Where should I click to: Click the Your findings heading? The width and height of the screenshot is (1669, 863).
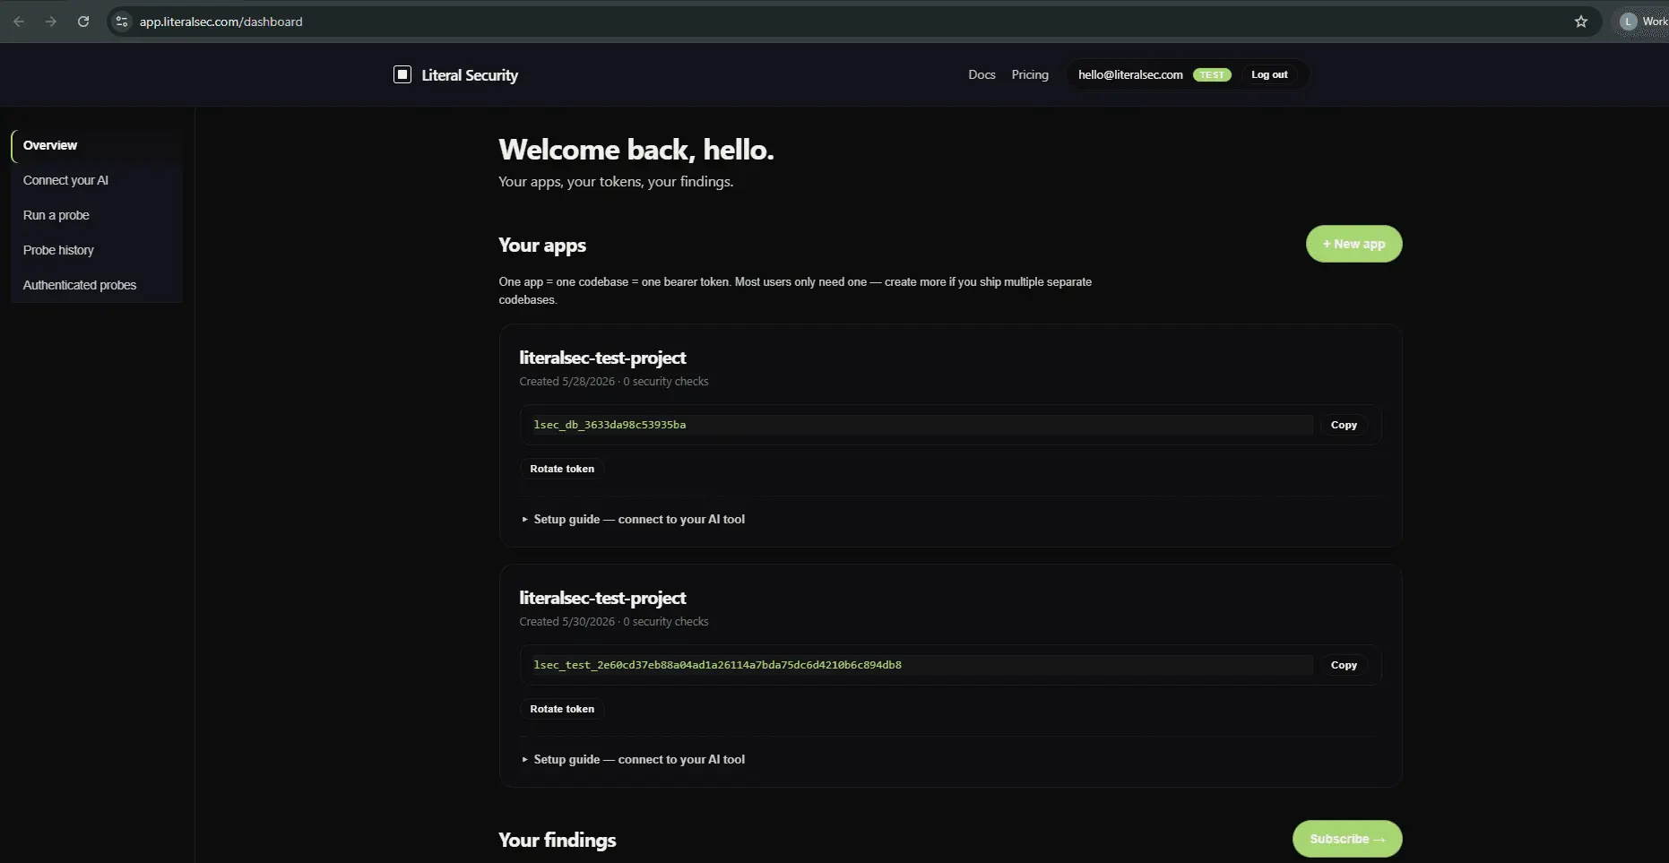pyautogui.click(x=558, y=840)
